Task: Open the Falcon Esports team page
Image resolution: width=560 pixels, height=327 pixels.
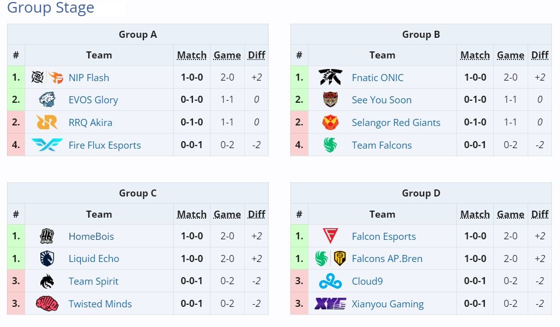Action: (x=384, y=236)
